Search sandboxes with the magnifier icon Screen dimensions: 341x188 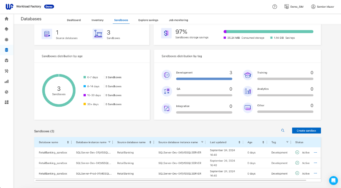(x=282, y=131)
